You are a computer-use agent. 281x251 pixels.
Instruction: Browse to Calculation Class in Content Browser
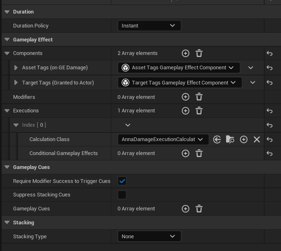pyautogui.click(x=230, y=139)
